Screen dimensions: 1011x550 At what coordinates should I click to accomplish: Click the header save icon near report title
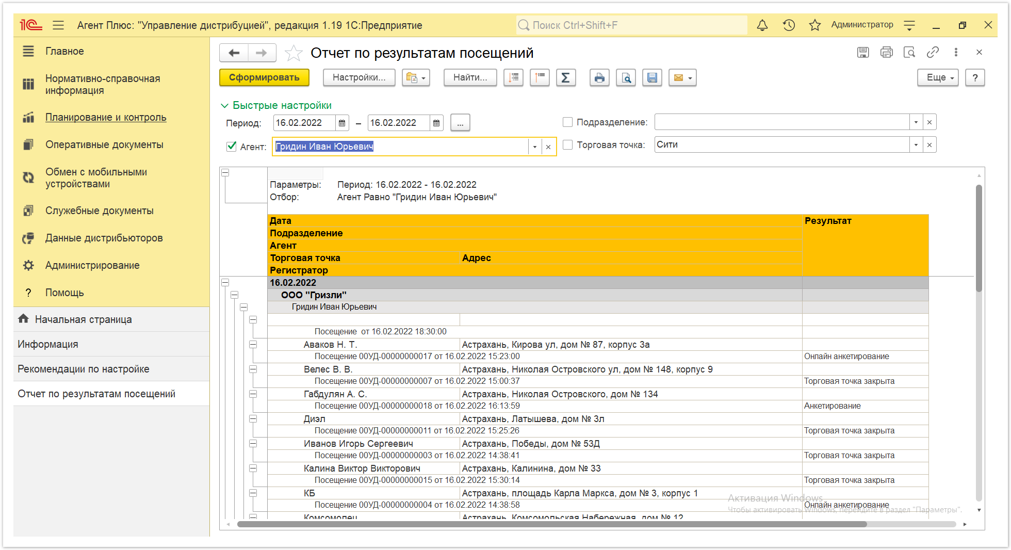[x=863, y=52]
